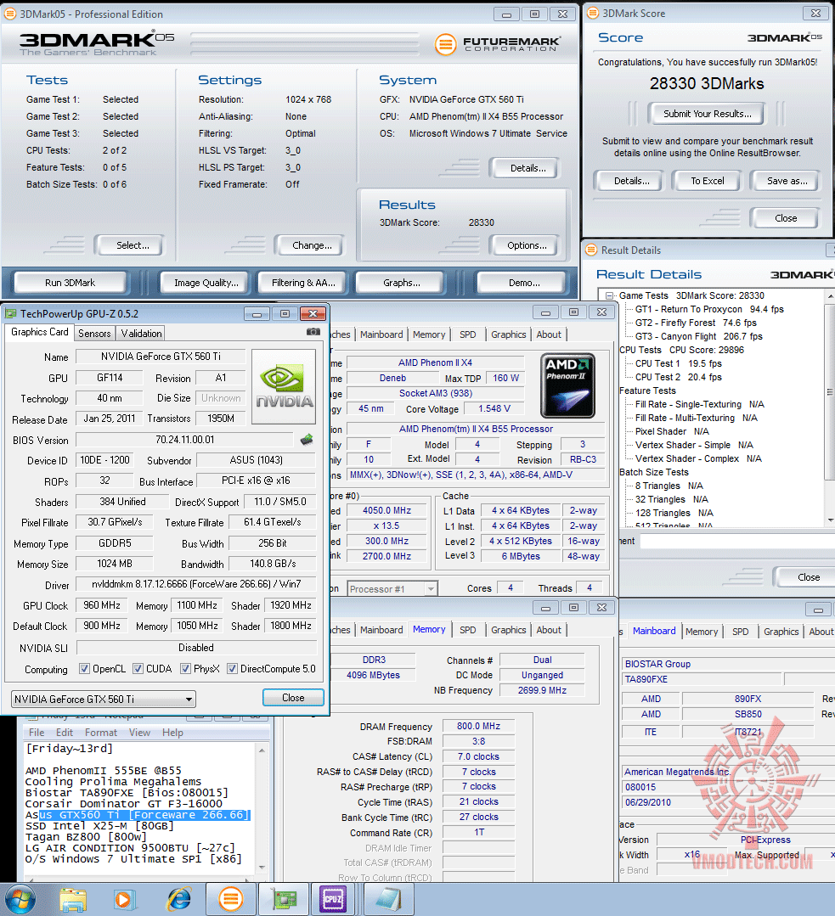
Task: Click the Save as... button
Action: pyautogui.click(x=787, y=181)
